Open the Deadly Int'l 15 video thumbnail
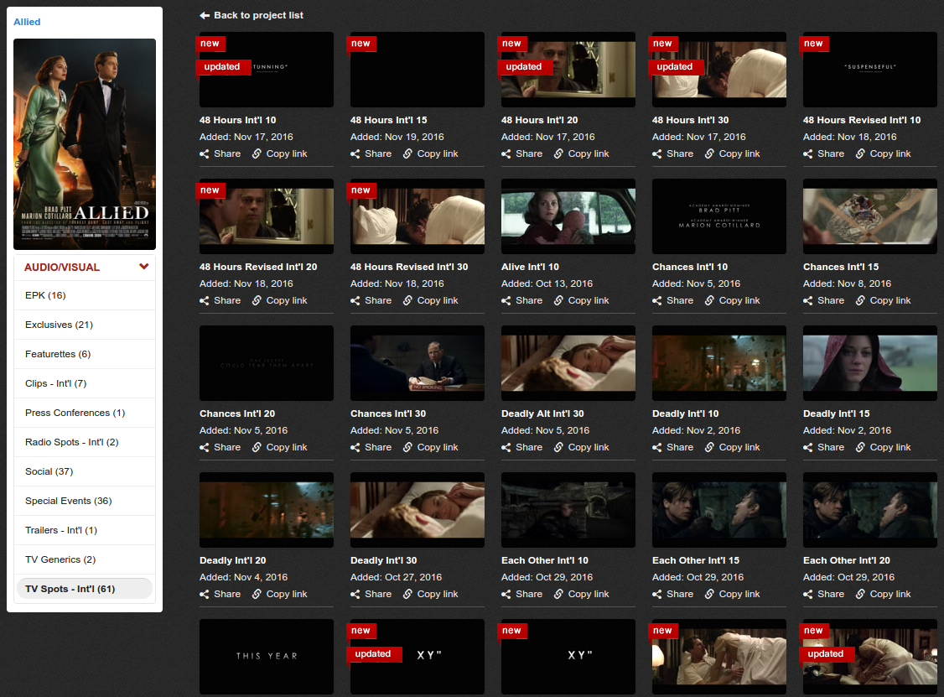This screenshot has height=697, width=944. click(x=870, y=363)
